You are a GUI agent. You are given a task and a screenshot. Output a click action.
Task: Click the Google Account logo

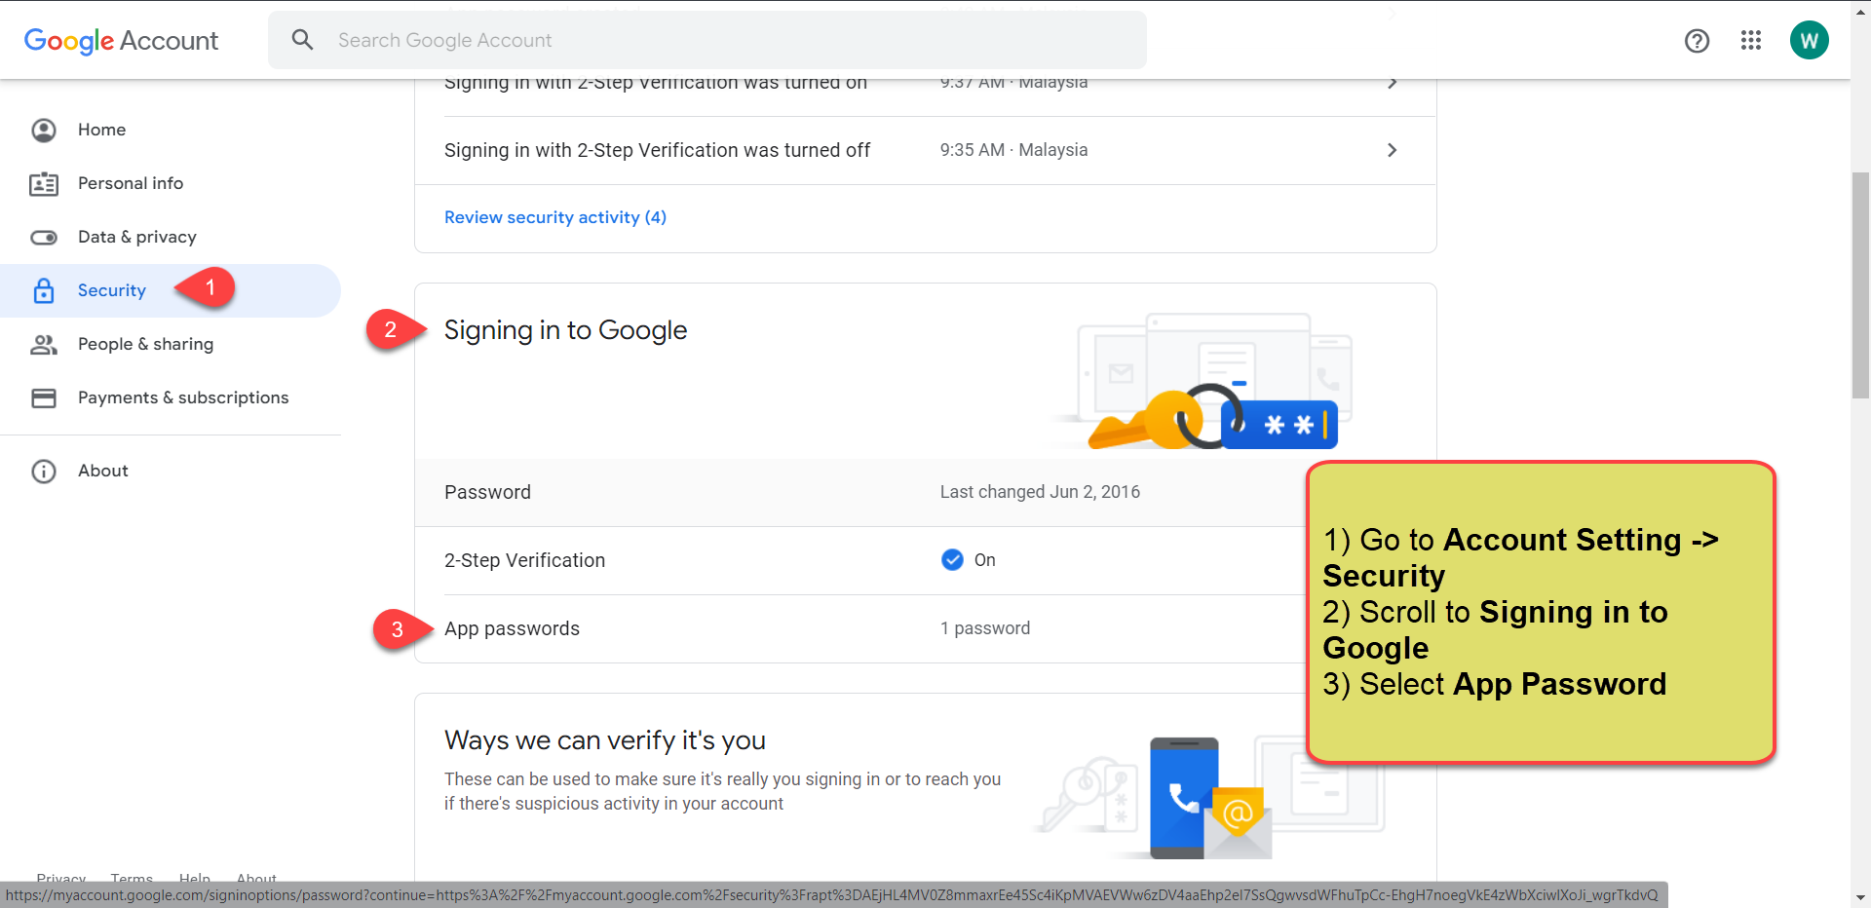(x=121, y=40)
